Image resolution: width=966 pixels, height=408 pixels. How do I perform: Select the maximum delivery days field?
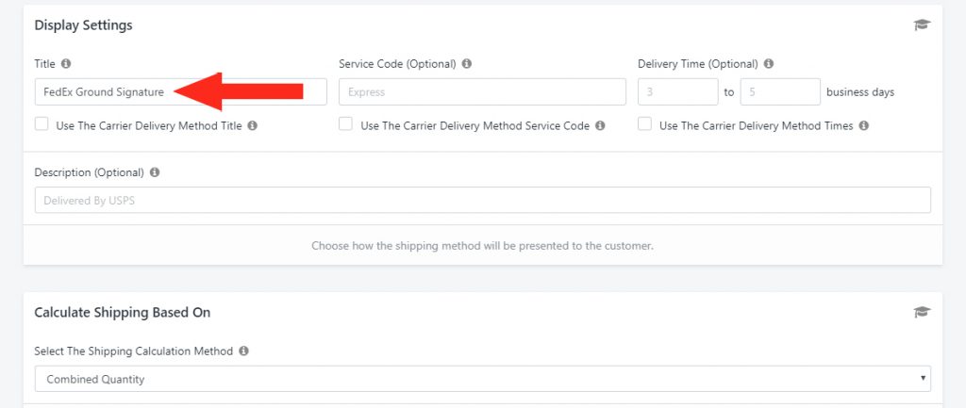tap(780, 91)
